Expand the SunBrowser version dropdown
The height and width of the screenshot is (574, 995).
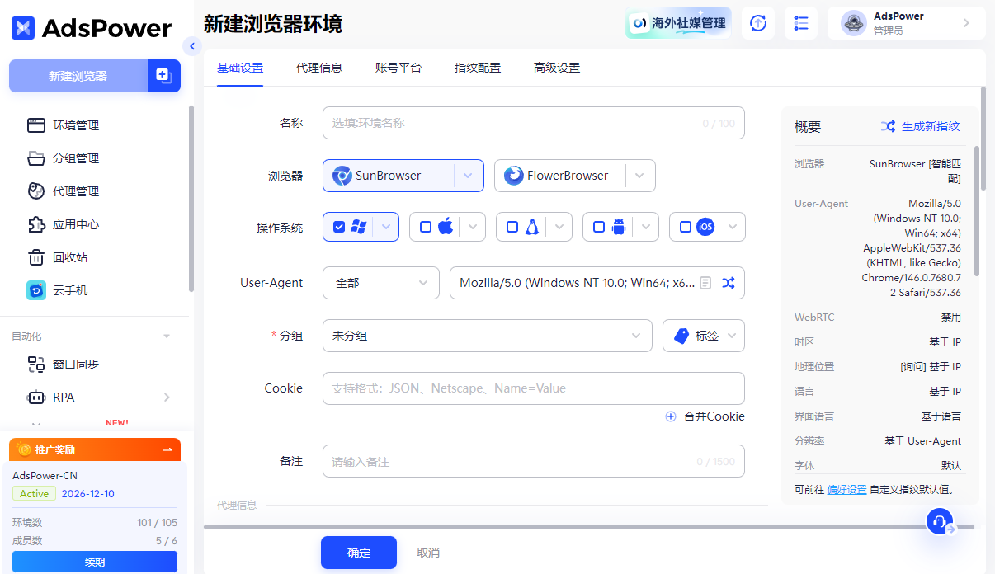(x=468, y=176)
